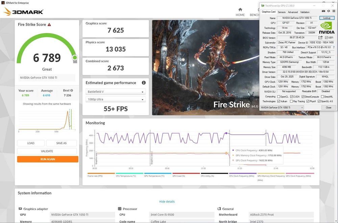Toggle the OpenGL 4.6 checkbox
Image resolution: width=338 pixels, height=223 pixels.
point(319,101)
